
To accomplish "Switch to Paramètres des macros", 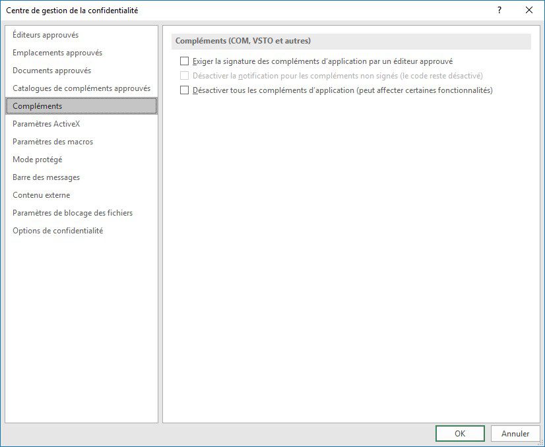I will pyautogui.click(x=81, y=142).
